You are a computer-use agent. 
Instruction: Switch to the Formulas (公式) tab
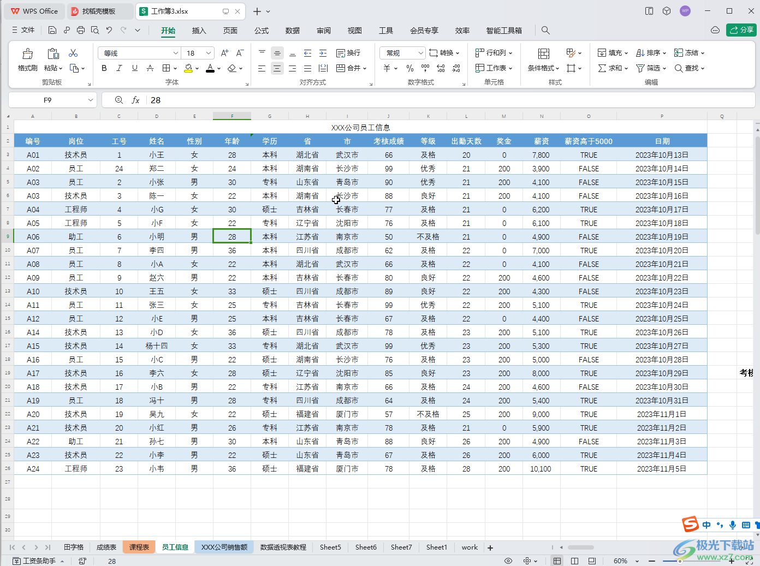click(x=262, y=31)
